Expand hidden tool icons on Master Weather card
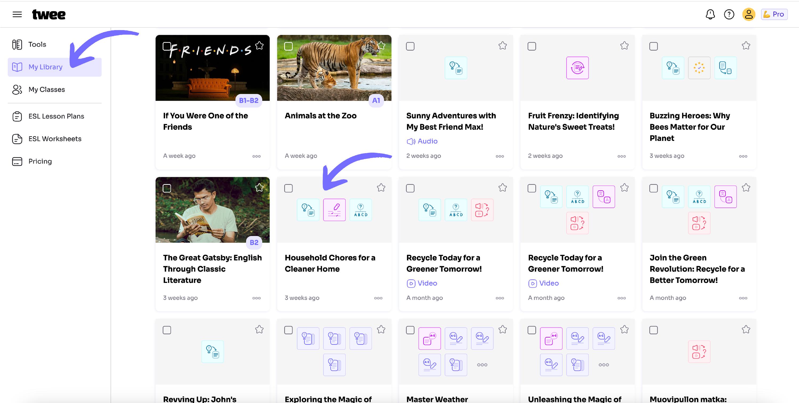Viewport: 799px width, 403px height. (x=482, y=365)
